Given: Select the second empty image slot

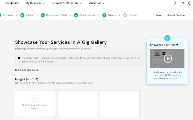Looking at the screenshot, I should 77,104.
